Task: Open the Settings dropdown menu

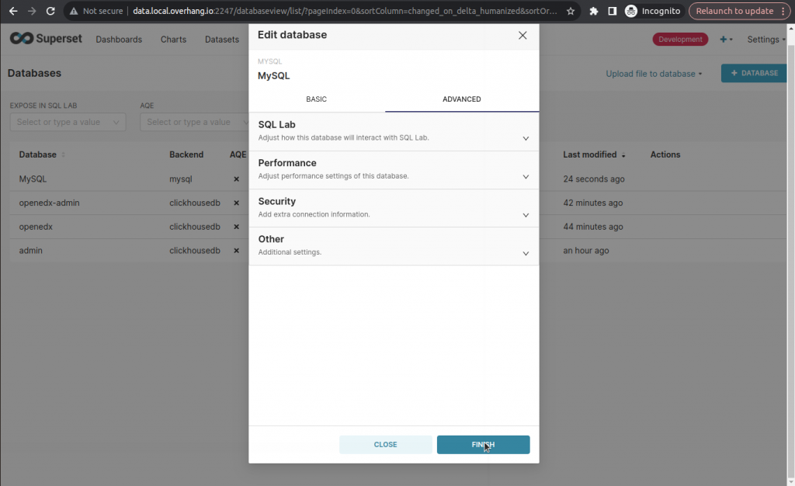Action: coord(766,39)
